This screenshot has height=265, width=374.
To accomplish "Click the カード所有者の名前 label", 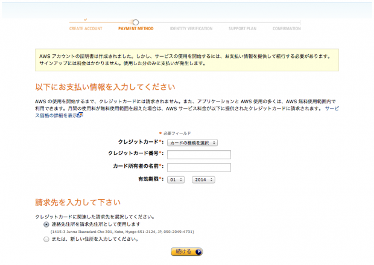I will [x=138, y=166].
